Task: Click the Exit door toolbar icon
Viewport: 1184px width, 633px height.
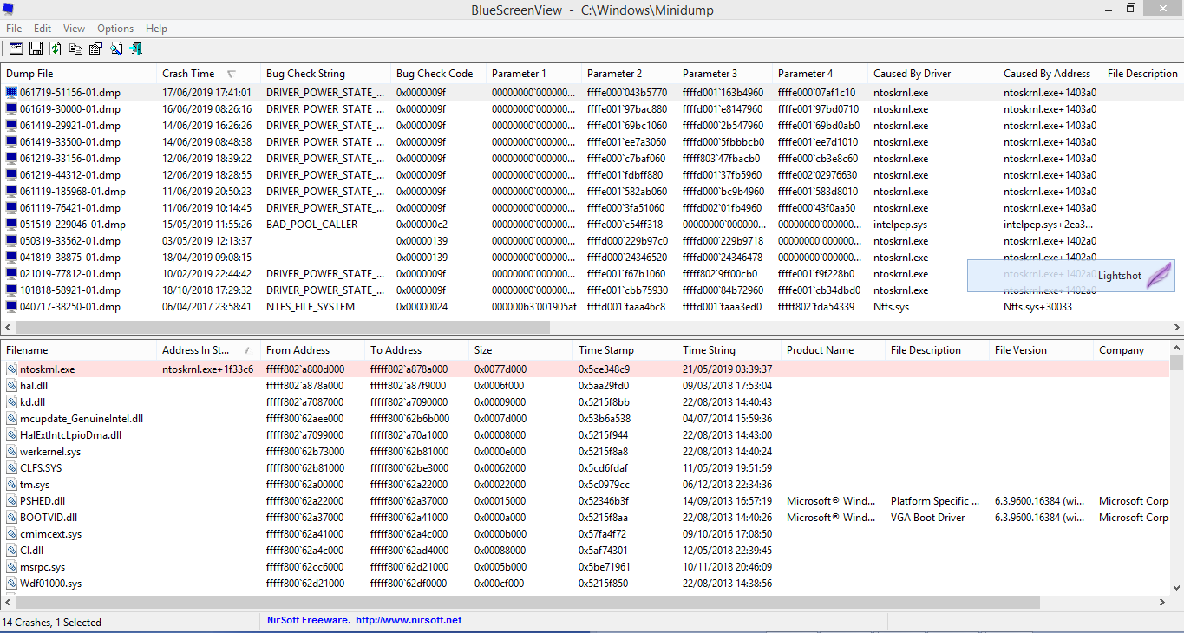Action: pos(135,49)
